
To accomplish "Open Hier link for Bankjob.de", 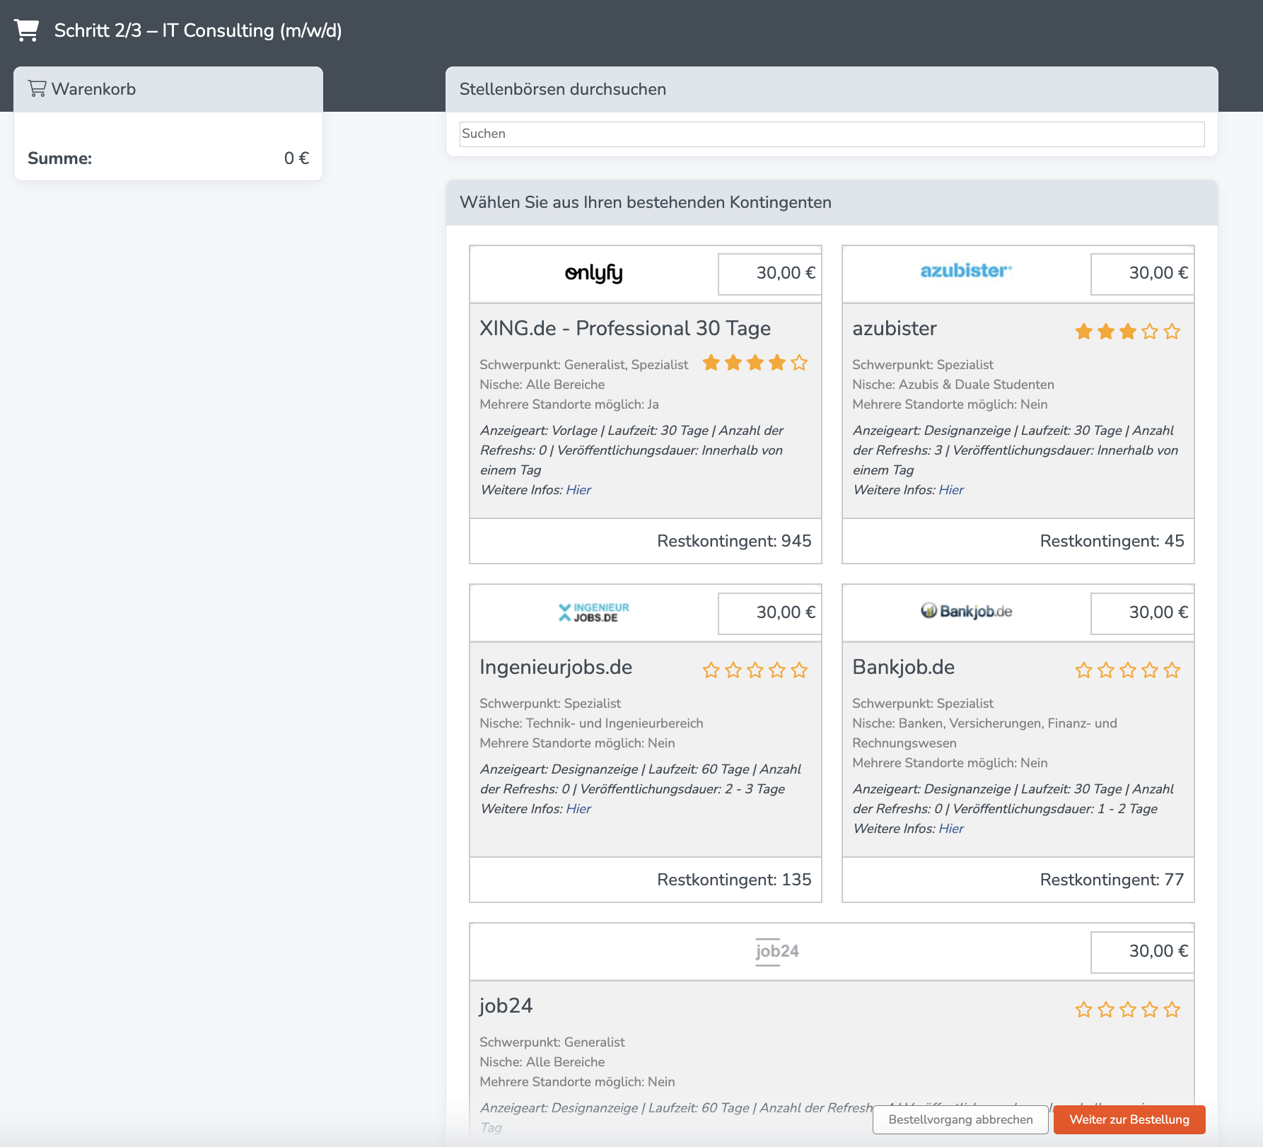I will [x=951, y=828].
